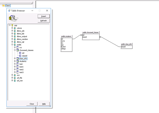
Task: Expand the test3 table node
Action: pyautogui.click(x=15, y=72)
